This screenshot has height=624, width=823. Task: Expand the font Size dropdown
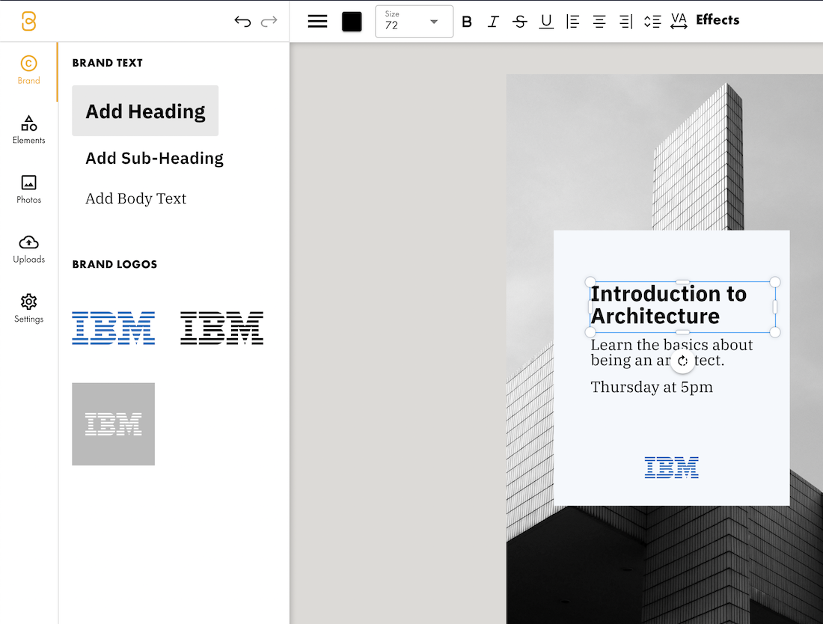[x=433, y=22]
